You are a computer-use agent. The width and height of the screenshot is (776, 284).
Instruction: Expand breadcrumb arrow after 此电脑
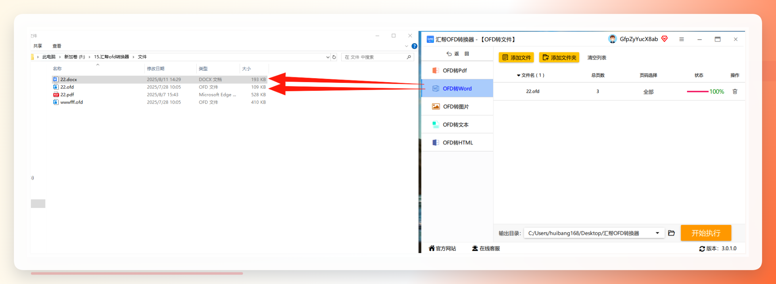point(60,57)
